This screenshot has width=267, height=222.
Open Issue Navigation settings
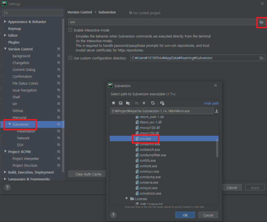click(x=25, y=90)
